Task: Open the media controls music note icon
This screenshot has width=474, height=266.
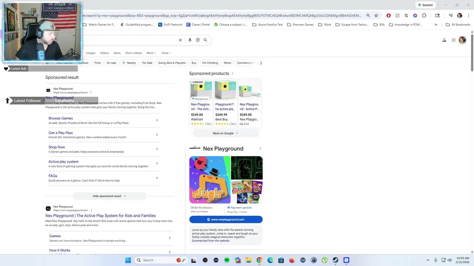Action: pyautogui.click(x=451, y=16)
